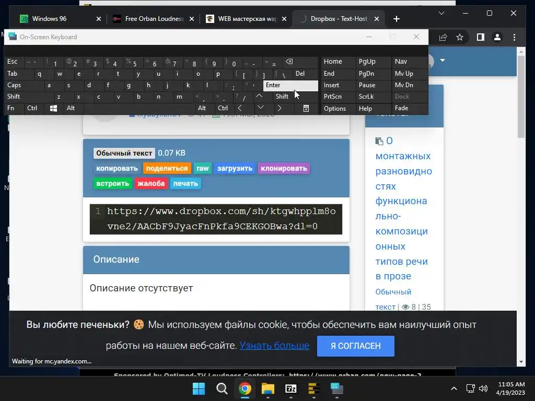Close the Free Orban Loudness tab
535x401 pixels.
click(192, 19)
